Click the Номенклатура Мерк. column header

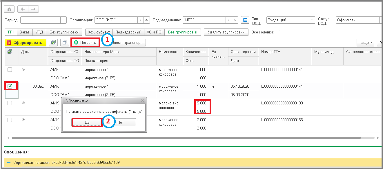click(119, 52)
